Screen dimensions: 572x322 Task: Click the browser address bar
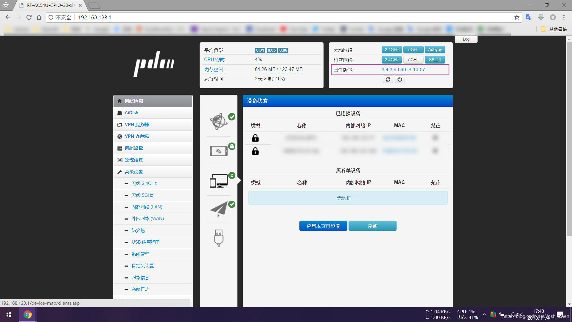click(268, 17)
